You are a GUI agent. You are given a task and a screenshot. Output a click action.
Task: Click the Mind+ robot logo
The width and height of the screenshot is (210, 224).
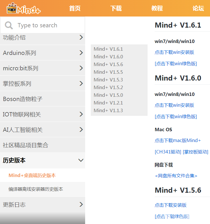24,8
